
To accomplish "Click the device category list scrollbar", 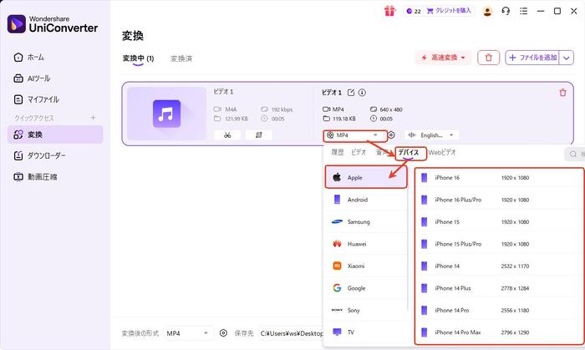I will [409, 239].
